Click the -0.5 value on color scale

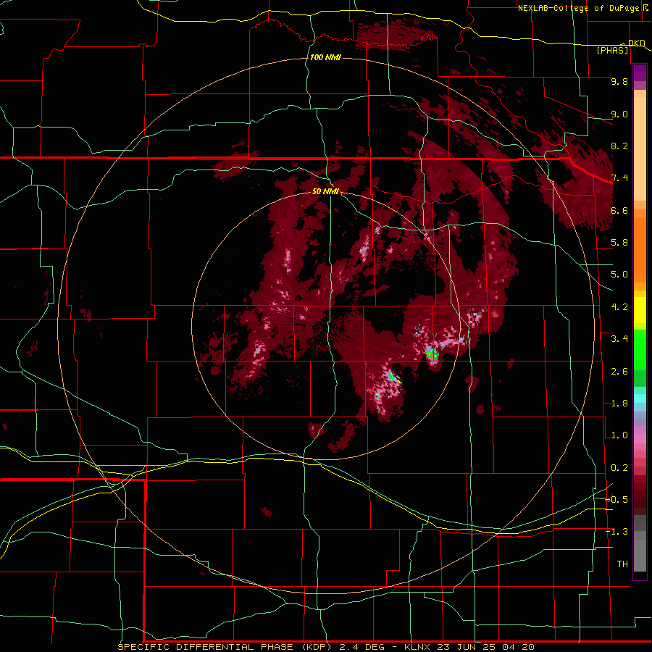617,500
